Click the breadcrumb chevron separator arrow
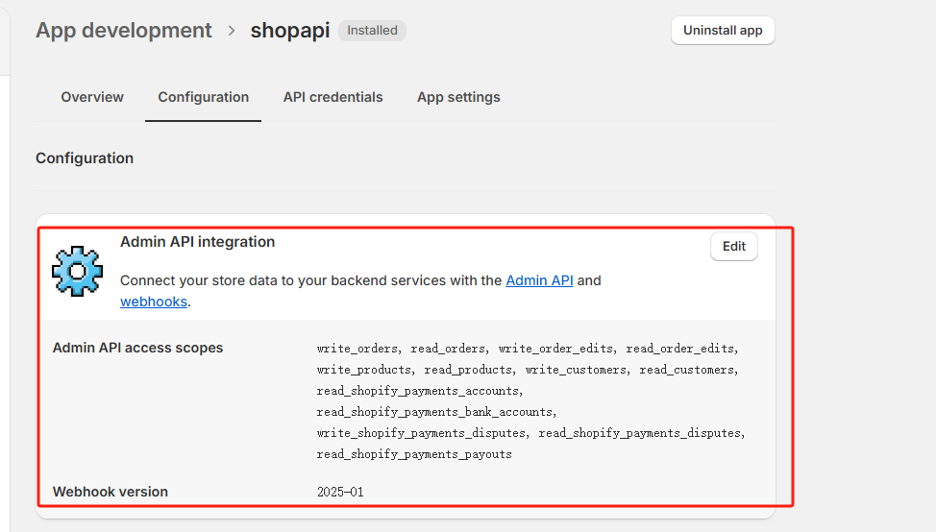The height and width of the screenshot is (532, 936). click(x=232, y=31)
